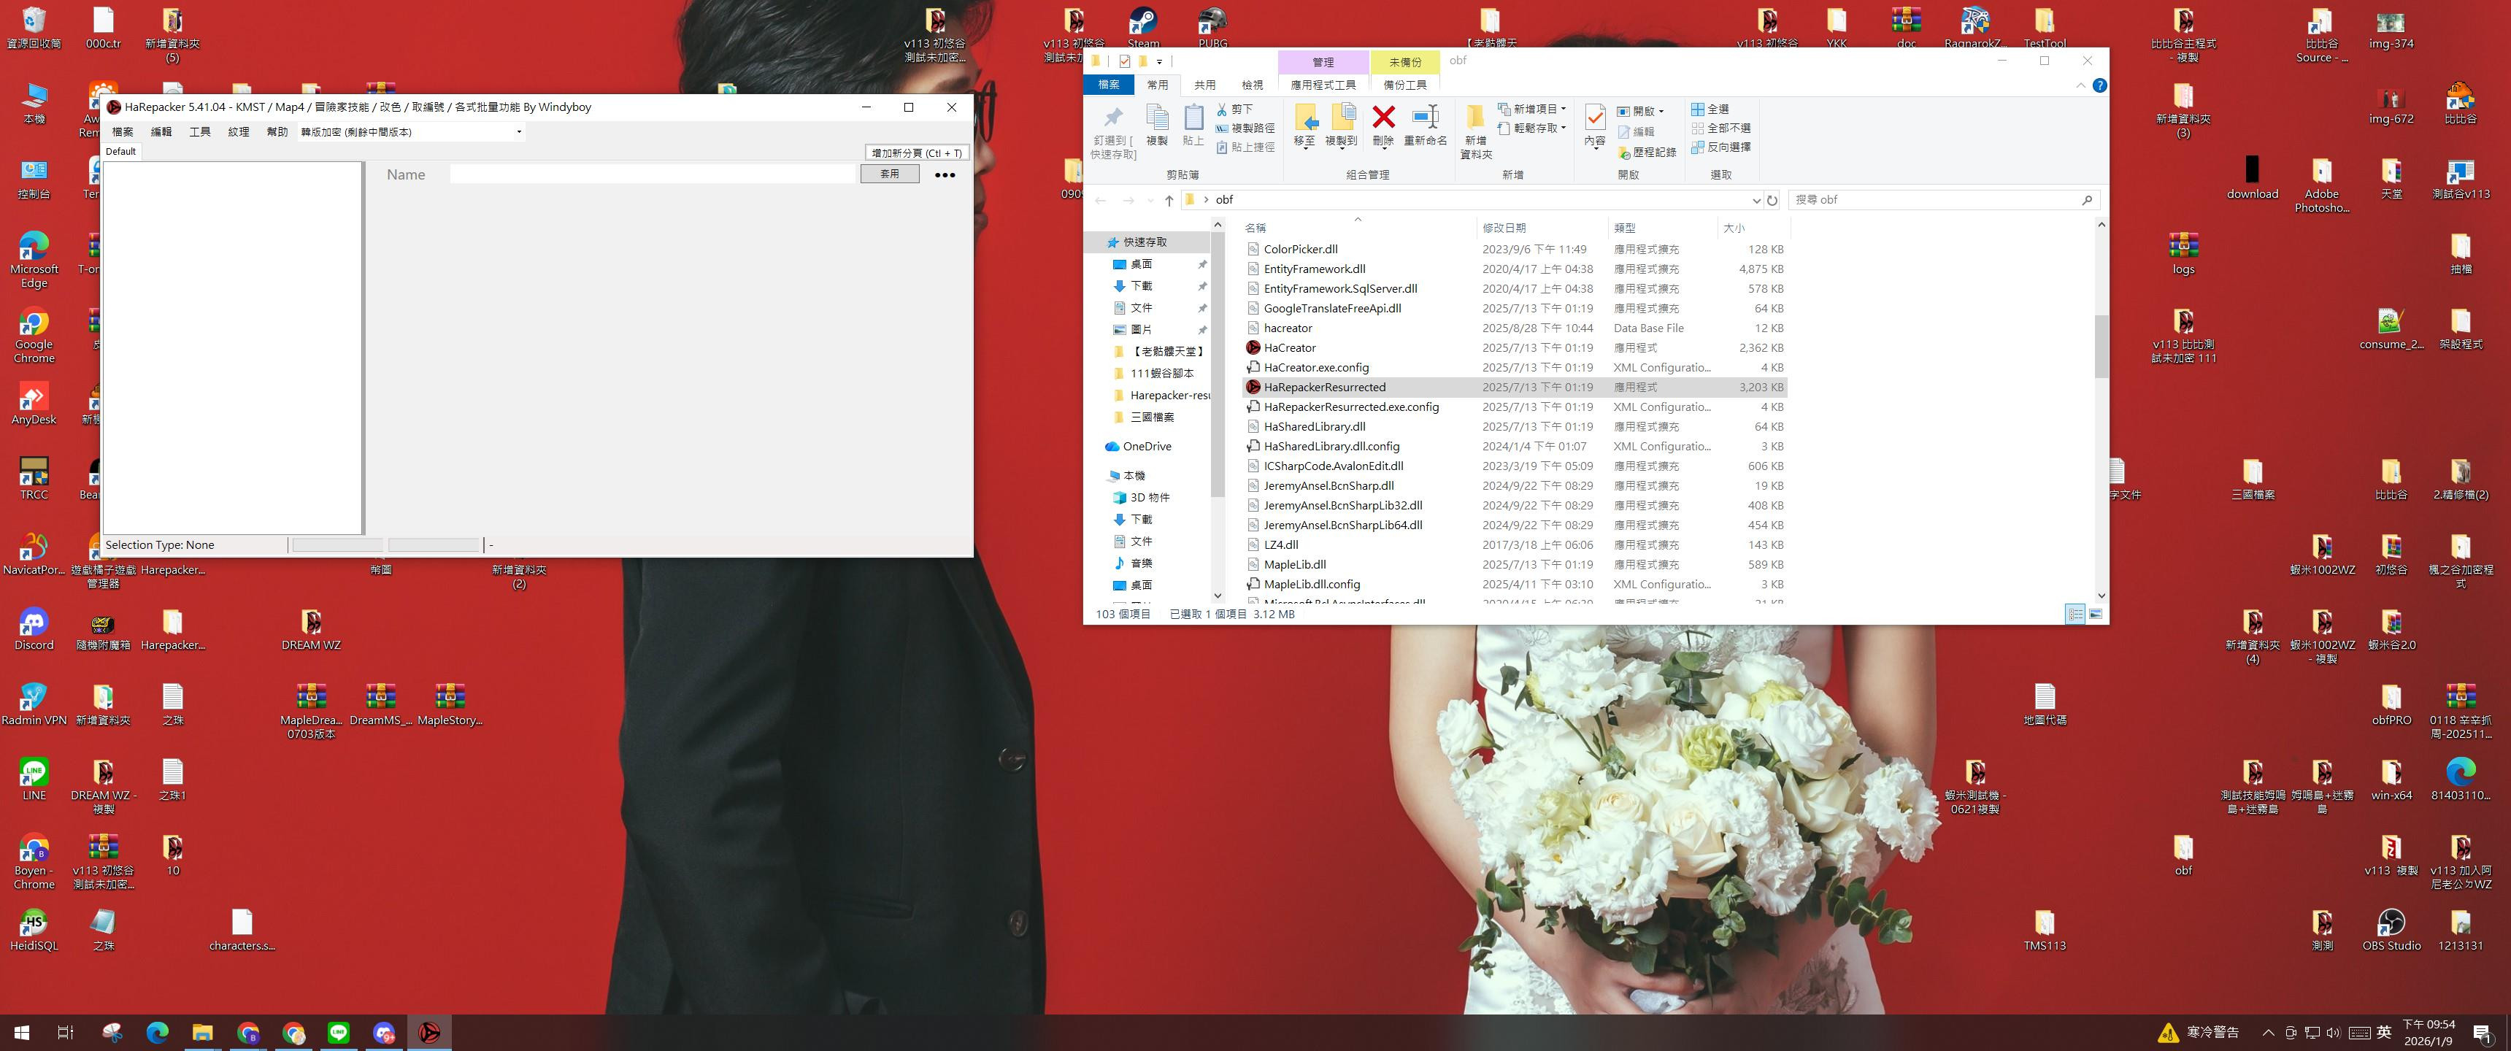
Task: Click the Copy icon in clipboard group
Action: (x=1156, y=118)
